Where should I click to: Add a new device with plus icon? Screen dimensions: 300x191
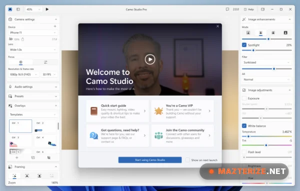coord(55,26)
